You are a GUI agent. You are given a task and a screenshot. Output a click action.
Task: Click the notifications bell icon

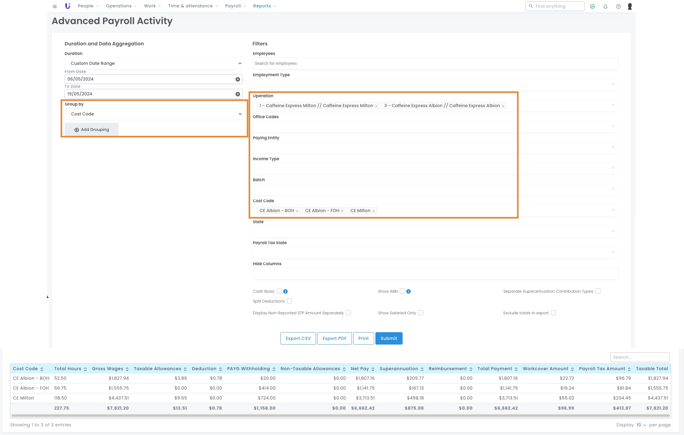[605, 6]
